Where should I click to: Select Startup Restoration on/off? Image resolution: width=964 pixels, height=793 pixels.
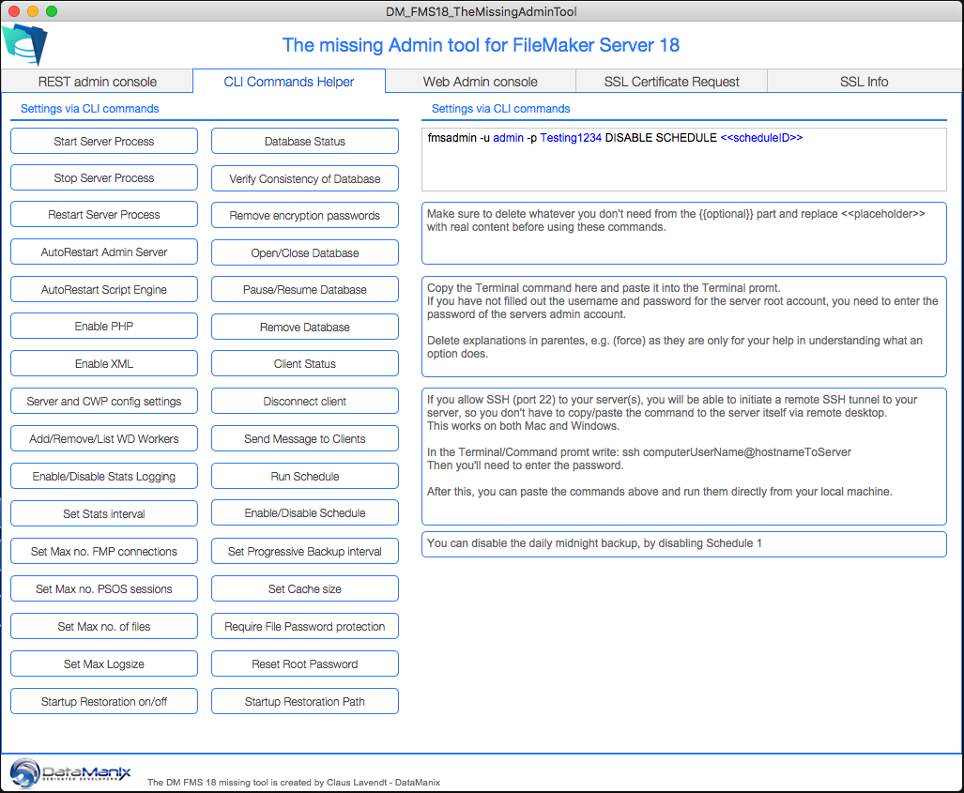tap(104, 701)
